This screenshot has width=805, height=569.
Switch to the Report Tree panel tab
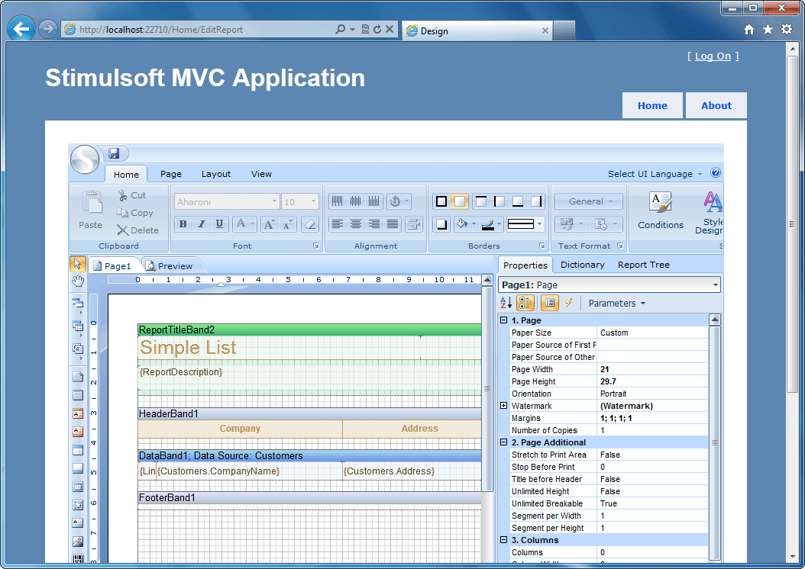pos(643,265)
